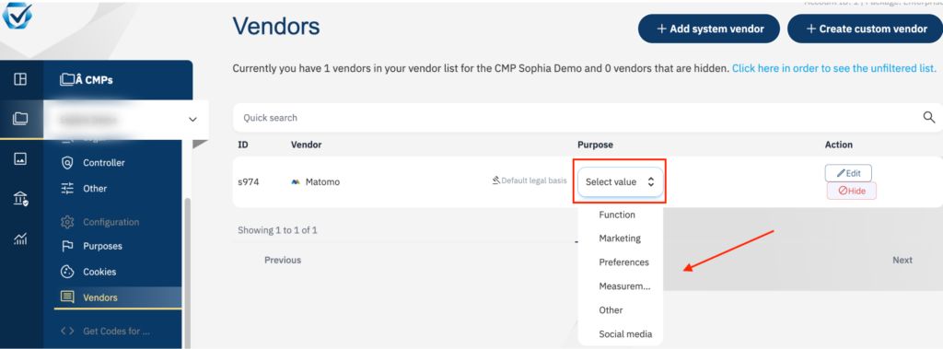Choose Measurement from purpose list
Viewport: 943px width, 349px height.
(625, 286)
